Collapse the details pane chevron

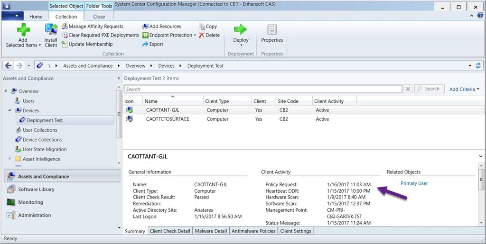pos(481,156)
